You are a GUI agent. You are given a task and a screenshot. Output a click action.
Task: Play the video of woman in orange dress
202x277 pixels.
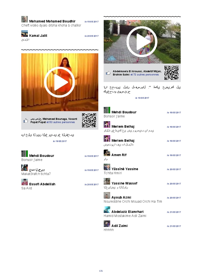click(59, 82)
